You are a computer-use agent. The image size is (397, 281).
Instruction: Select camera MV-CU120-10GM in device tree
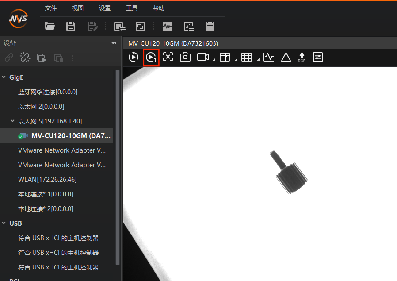pyautogui.click(x=57, y=136)
